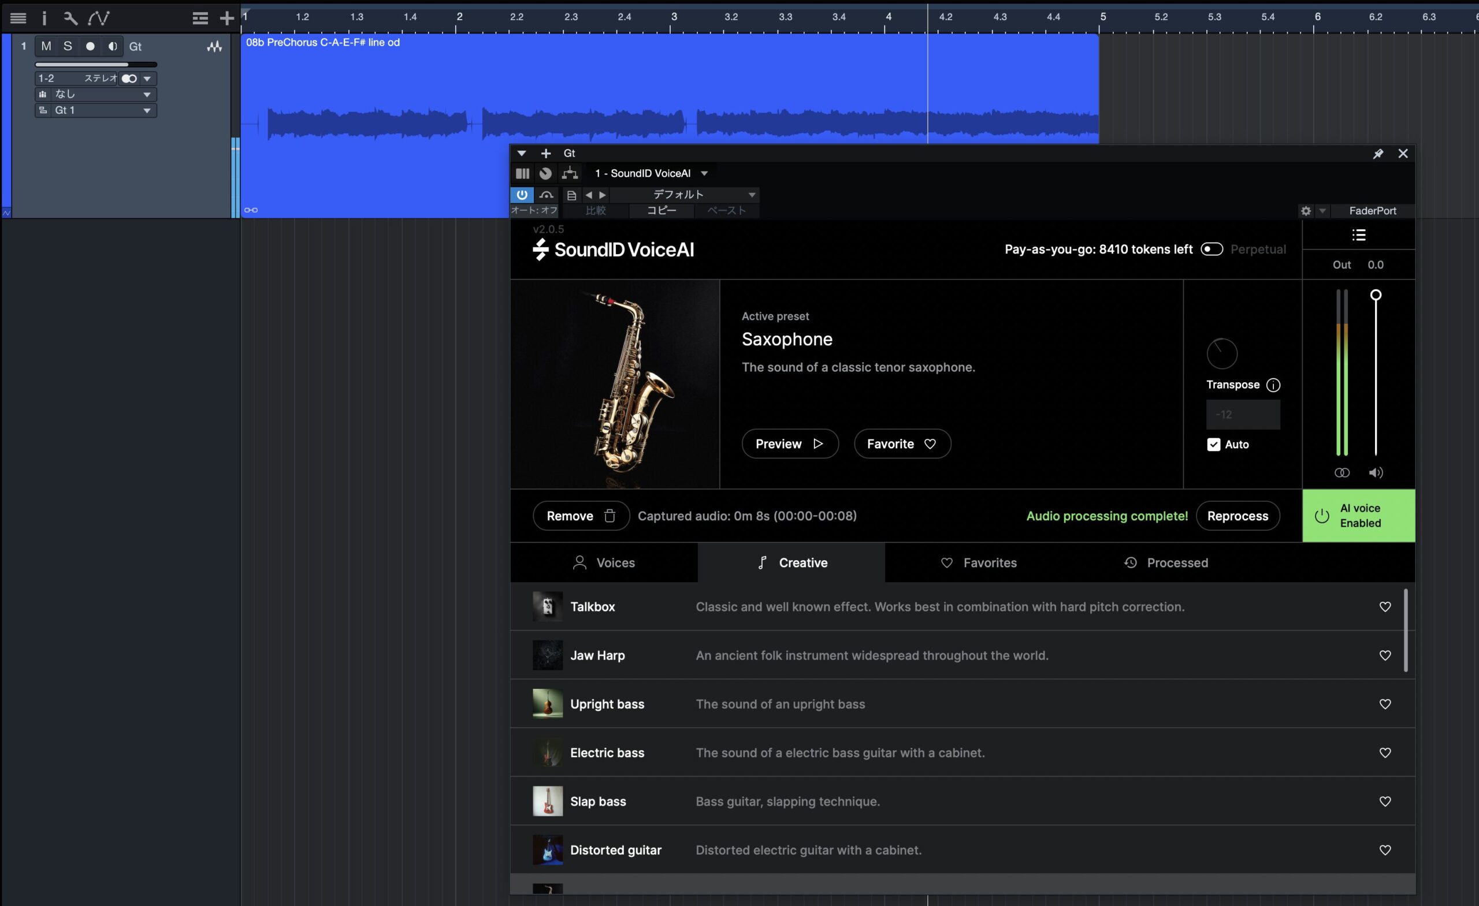Click the output level fader handle
This screenshot has height=906, width=1479.
click(x=1376, y=294)
